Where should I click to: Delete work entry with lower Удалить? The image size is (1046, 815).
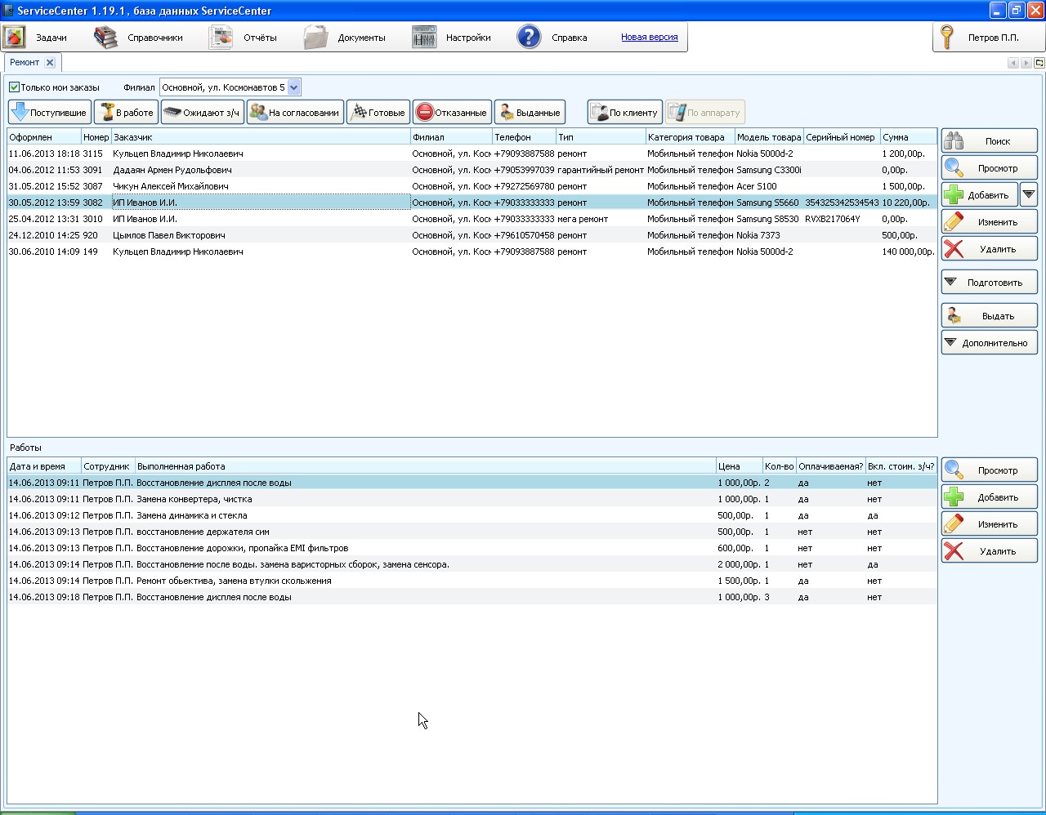pos(990,551)
